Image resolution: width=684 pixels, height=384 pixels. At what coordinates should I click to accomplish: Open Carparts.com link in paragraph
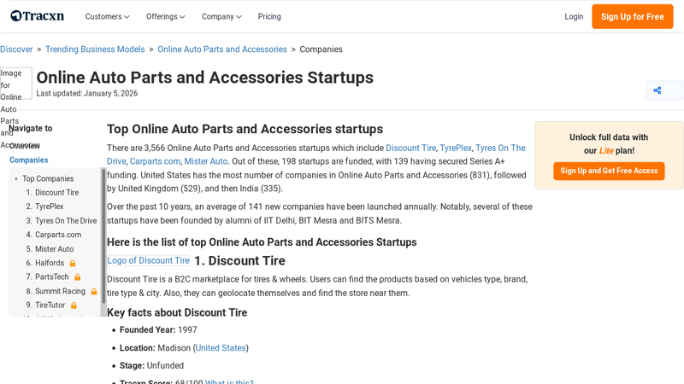(155, 161)
